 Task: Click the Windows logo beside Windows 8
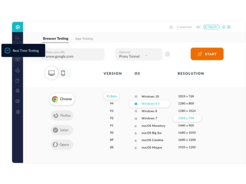tap(136, 111)
